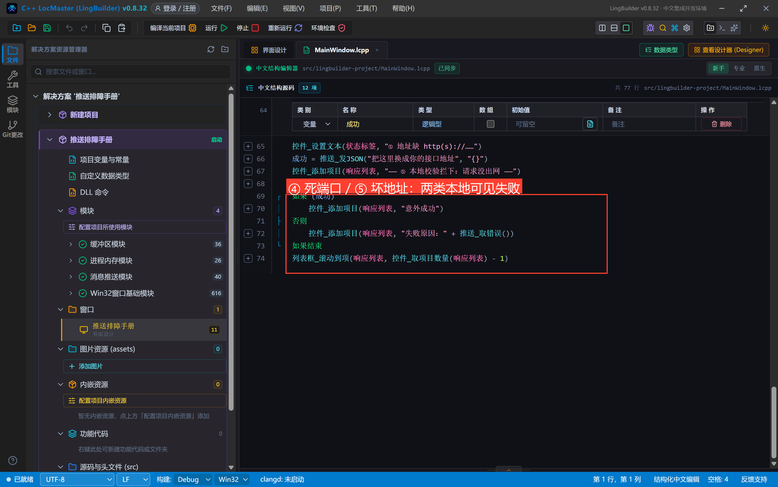Open the LF line ending dropdown
This screenshot has height=487, width=778.
coord(133,479)
